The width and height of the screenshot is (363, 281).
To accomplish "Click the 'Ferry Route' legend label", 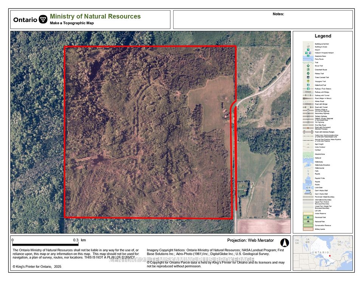I will pyautogui.click(x=319, y=59).
